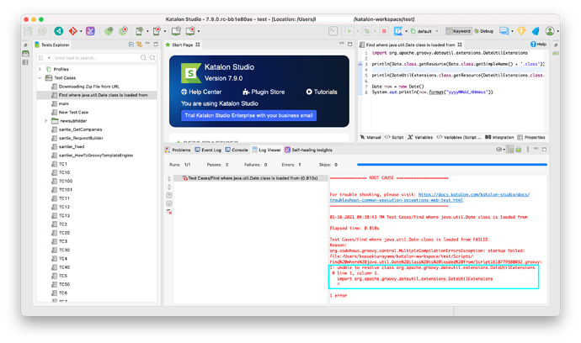Open the dropdown beside Record Windows icon
This screenshot has height=343, width=581.
click(199, 31)
